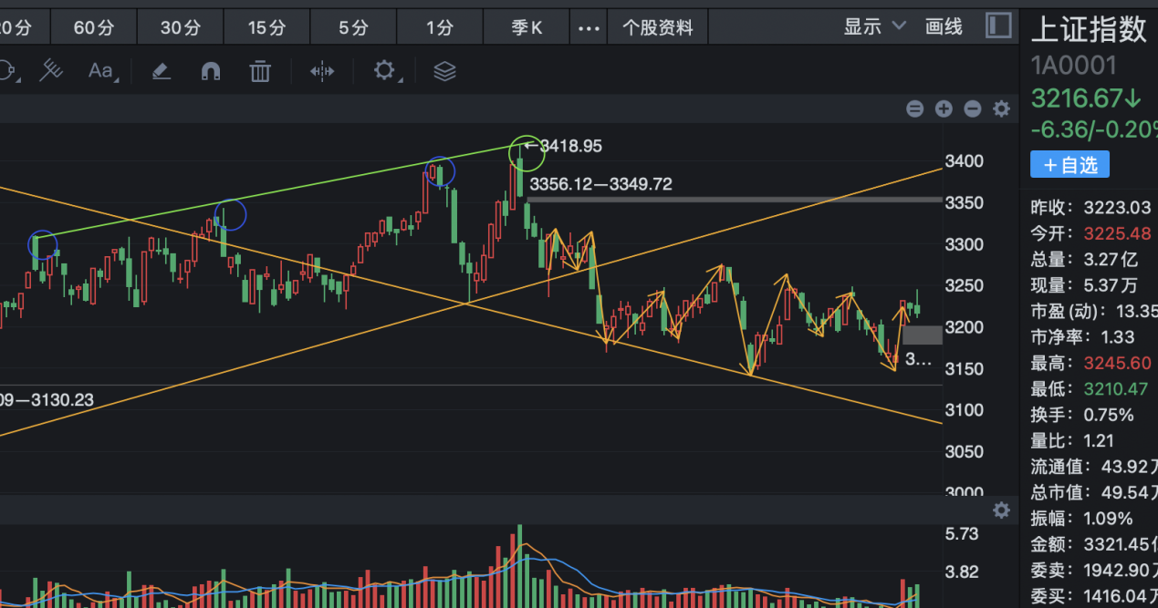1158x608 pixels.
Task: Toggle the right sidebar panel
Action: 999,26
